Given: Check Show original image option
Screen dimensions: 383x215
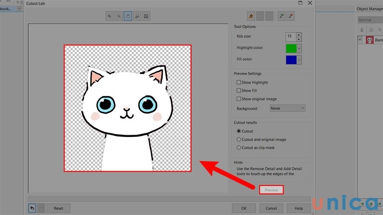Looking at the screenshot, I should point(239,99).
